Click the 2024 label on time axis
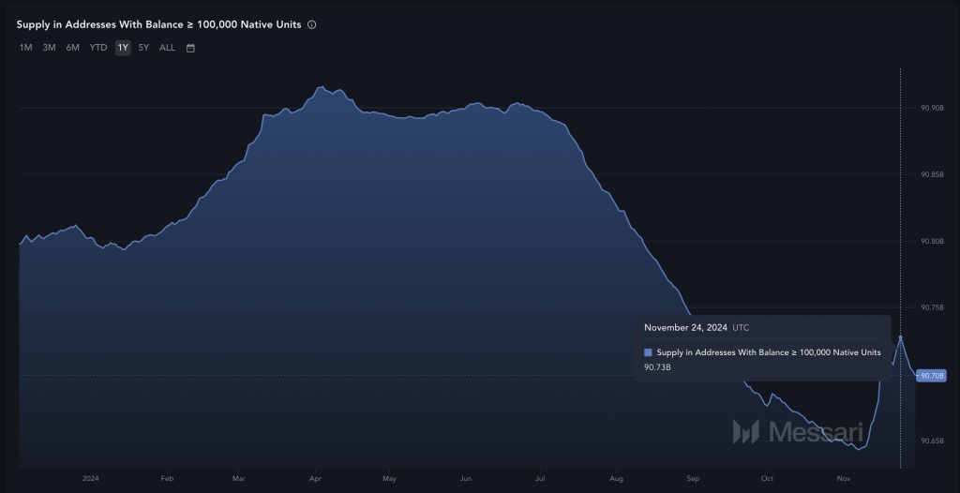 (91, 478)
